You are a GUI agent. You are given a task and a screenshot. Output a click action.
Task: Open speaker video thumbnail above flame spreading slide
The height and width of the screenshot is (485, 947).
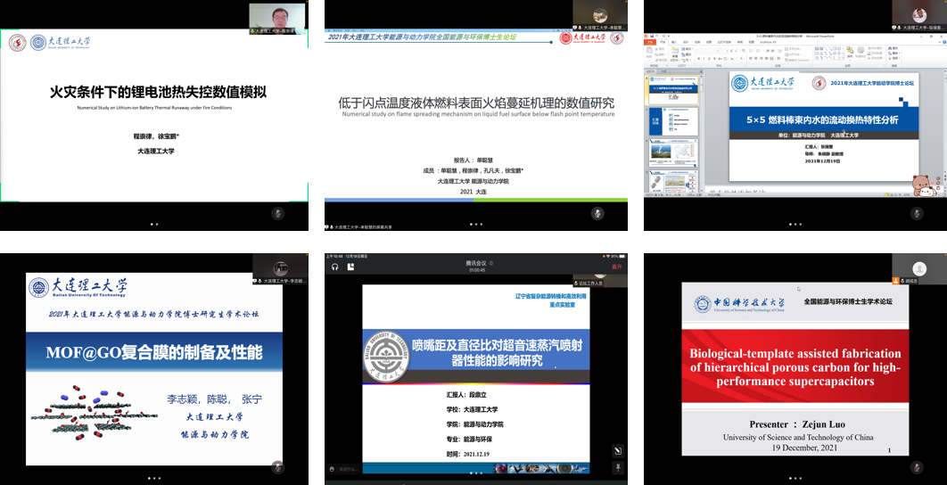point(600,16)
